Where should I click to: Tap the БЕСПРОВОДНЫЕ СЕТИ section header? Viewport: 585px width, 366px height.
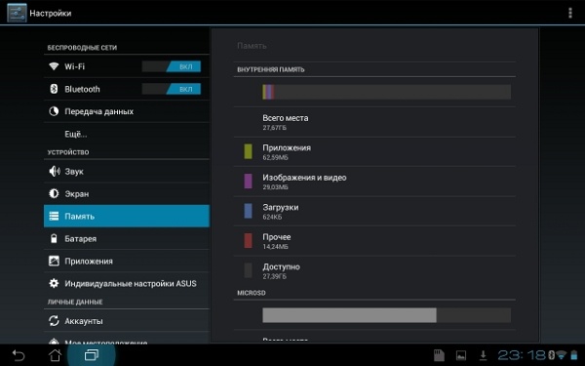[x=82, y=48]
